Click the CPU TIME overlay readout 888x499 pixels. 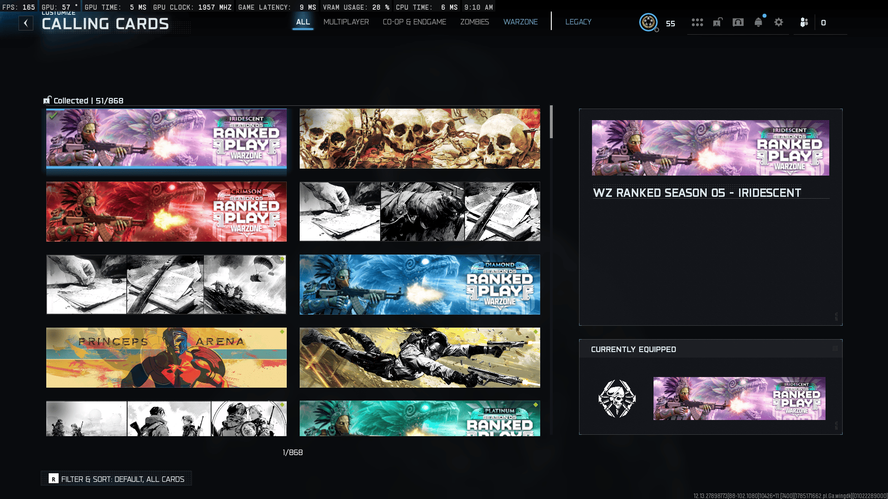427,7
